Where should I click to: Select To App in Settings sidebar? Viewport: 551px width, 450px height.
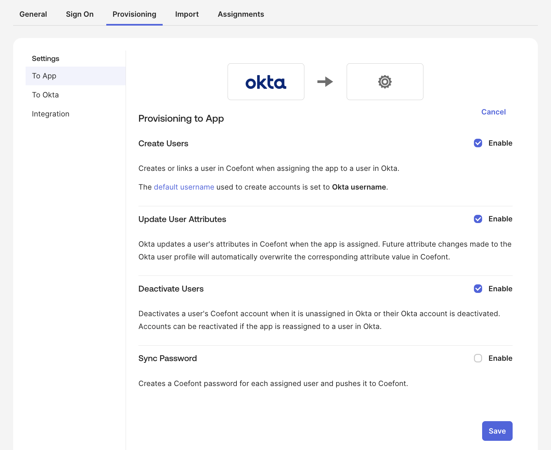(75, 76)
